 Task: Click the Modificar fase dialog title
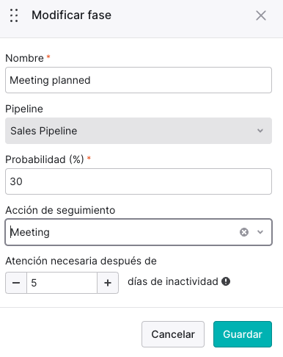[72, 15]
